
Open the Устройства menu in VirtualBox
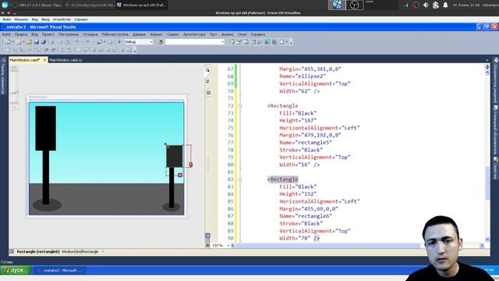click(x=62, y=20)
